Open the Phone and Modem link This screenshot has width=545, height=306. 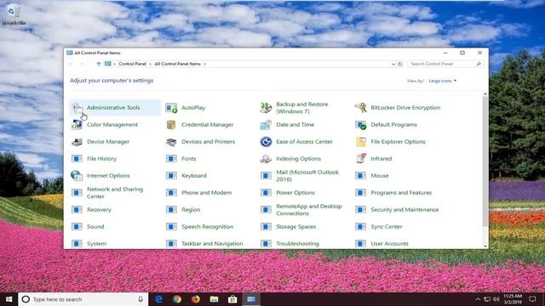[206, 193]
